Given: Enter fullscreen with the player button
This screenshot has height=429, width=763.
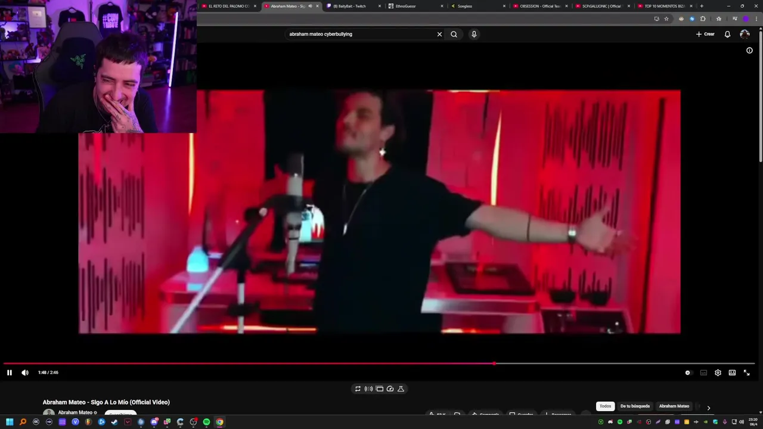Looking at the screenshot, I should pyautogui.click(x=747, y=372).
